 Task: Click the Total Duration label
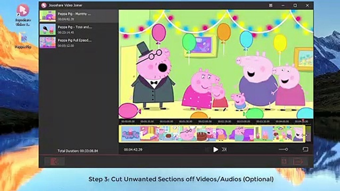tap(78, 151)
